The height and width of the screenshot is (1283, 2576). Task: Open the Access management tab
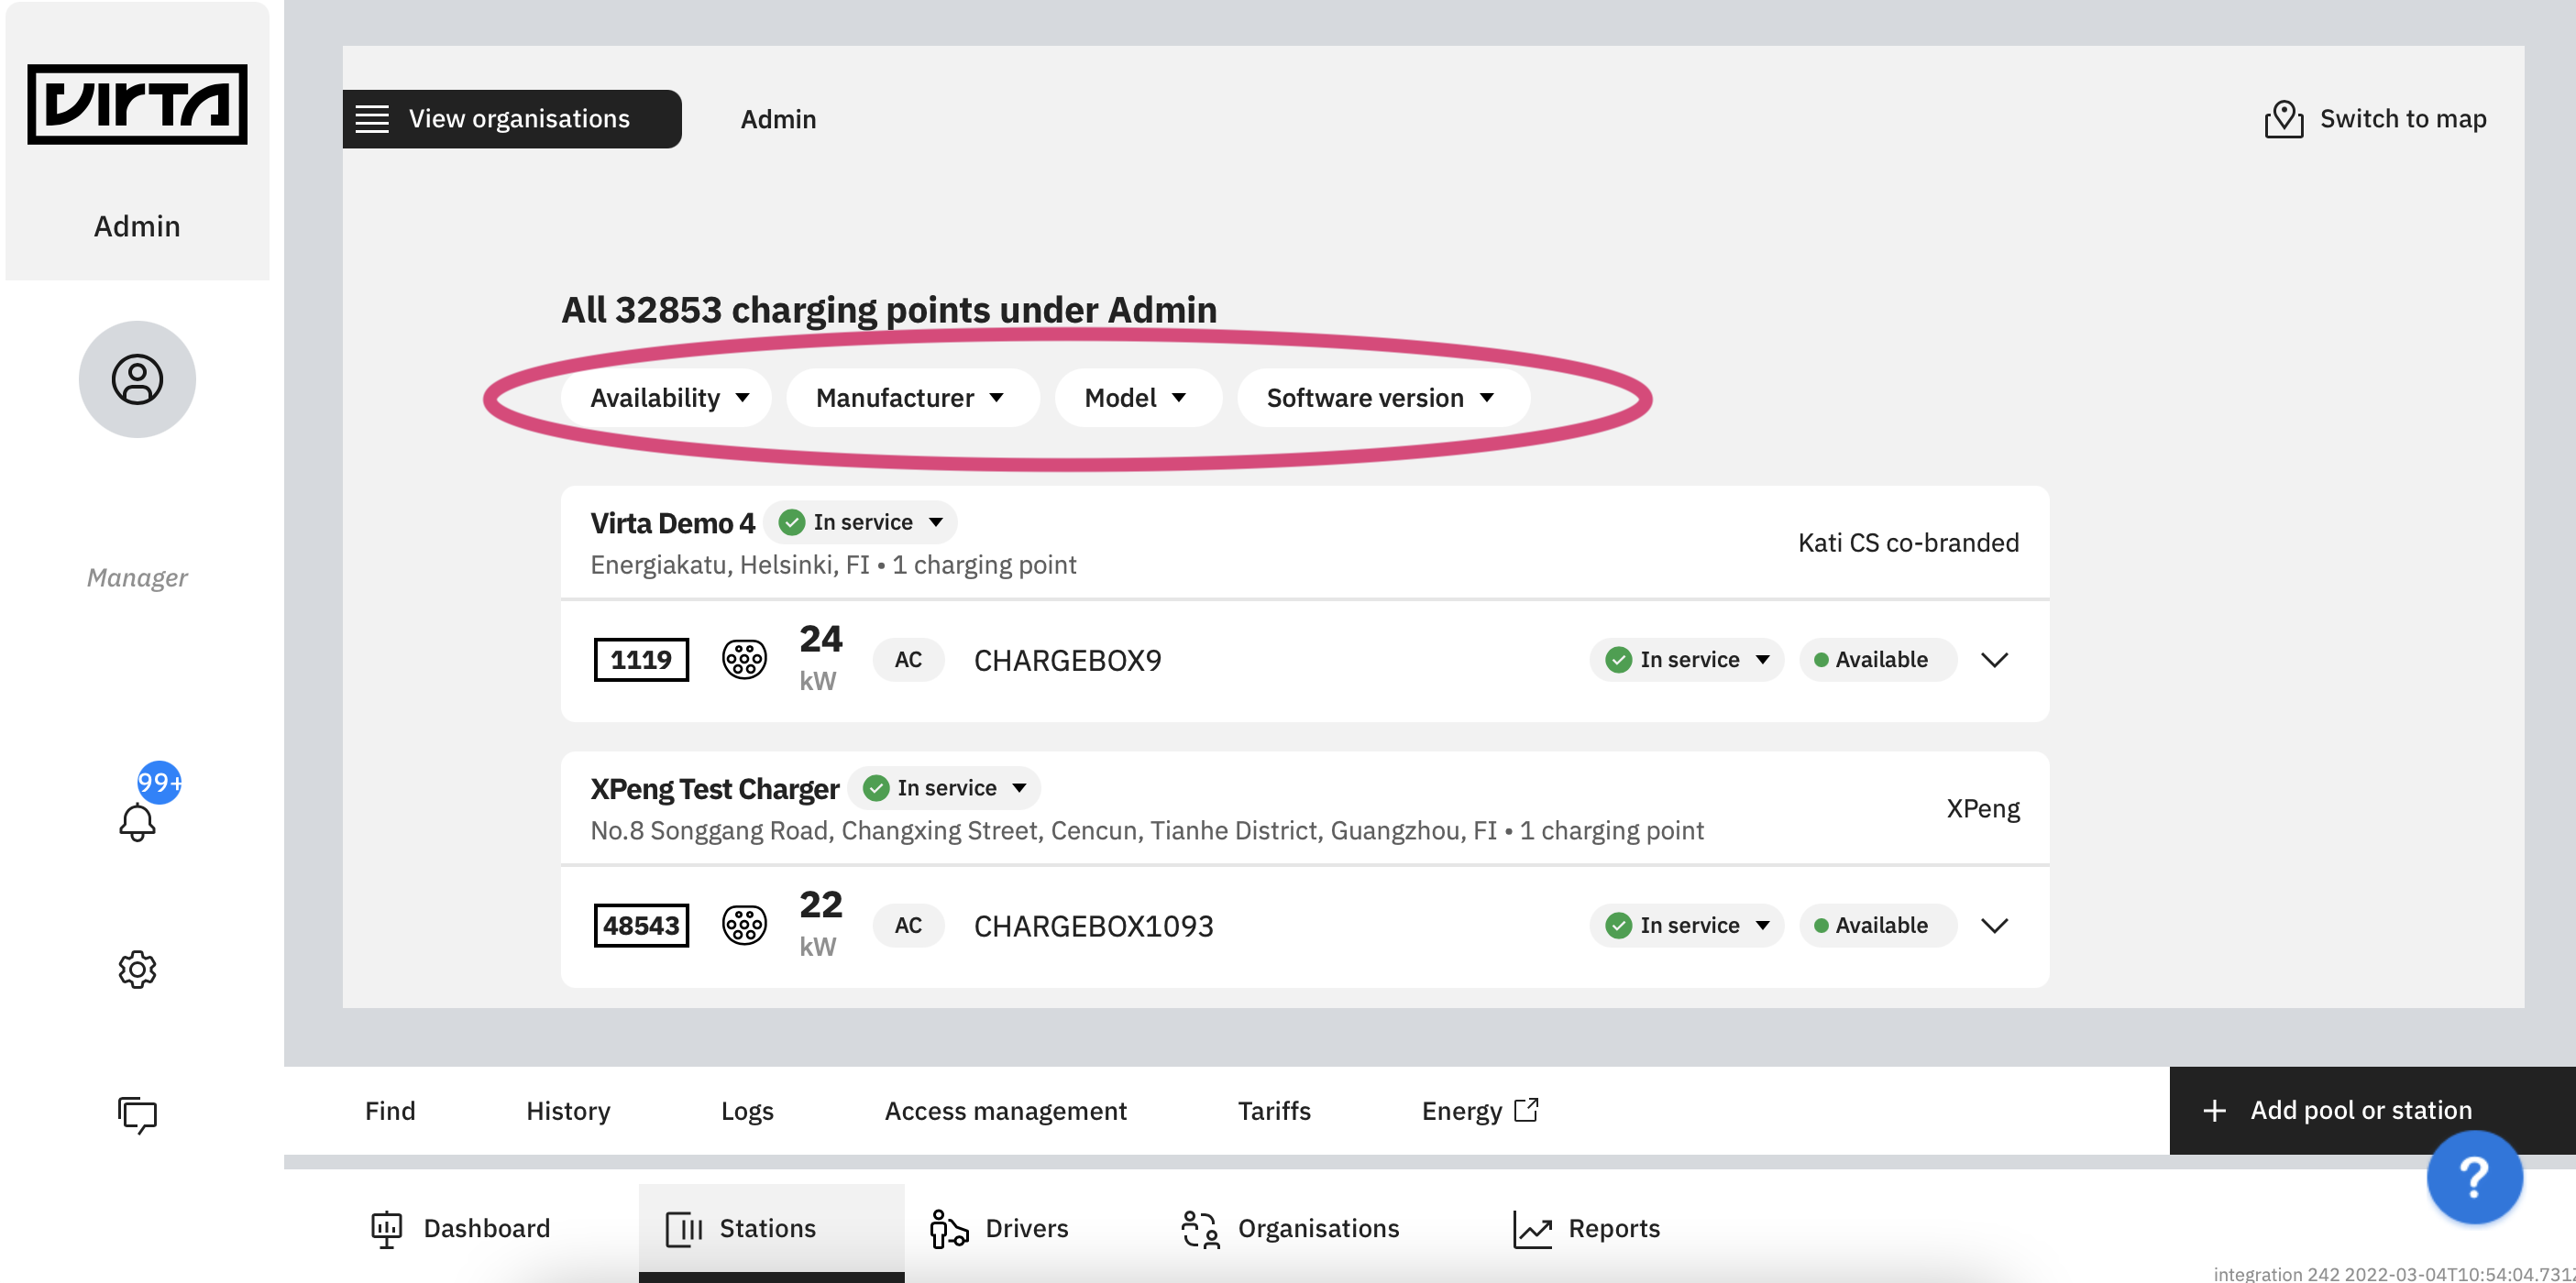click(x=1005, y=1111)
